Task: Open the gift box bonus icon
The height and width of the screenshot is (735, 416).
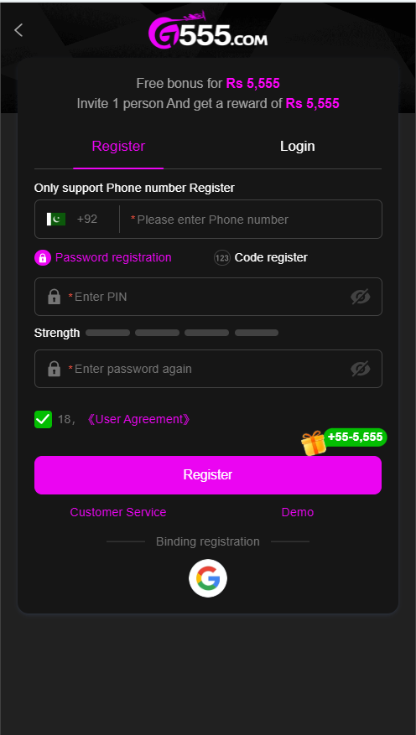Action: point(314,443)
